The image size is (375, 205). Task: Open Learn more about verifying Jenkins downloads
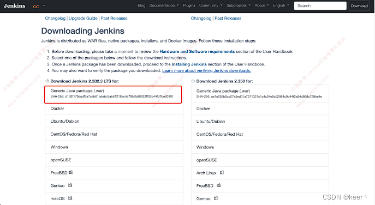pos(207,70)
